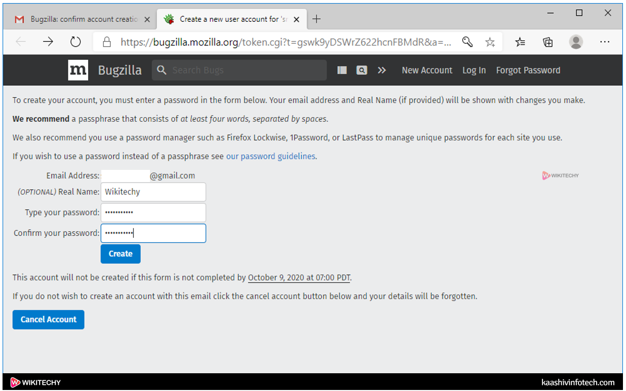Open a new browser tab
Image resolution: width=626 pixels, height=391 pixels.
coord(317,19)
